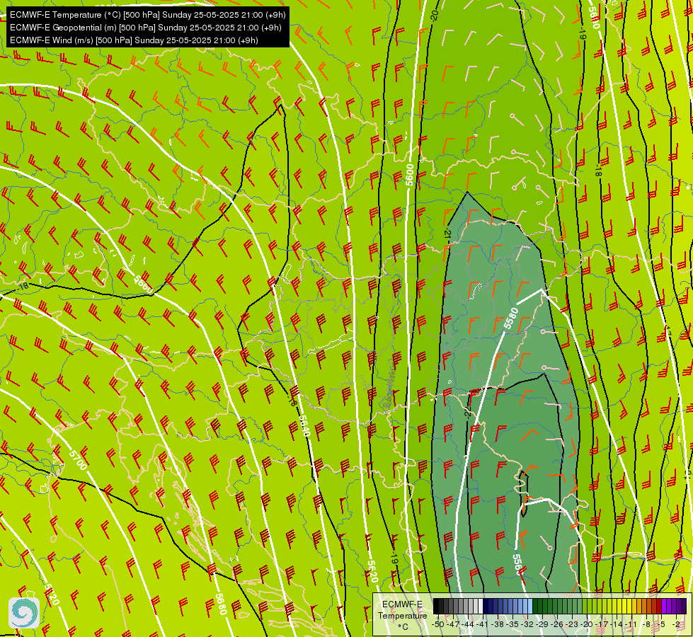The image size is (693, 637).
Task: Click the -35 value in the legend
Action: click(512, 624)
